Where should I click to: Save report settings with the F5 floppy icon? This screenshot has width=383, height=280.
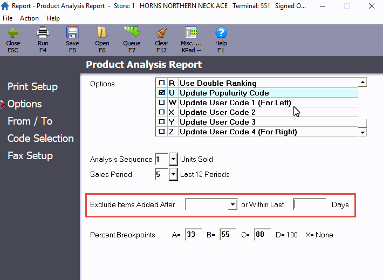point(72,32)
